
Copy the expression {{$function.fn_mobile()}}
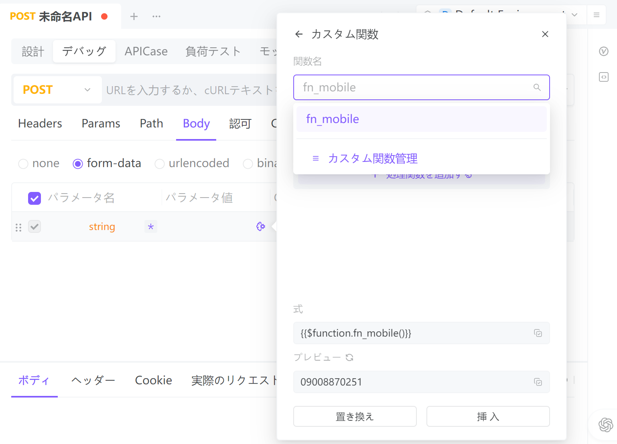538,333
